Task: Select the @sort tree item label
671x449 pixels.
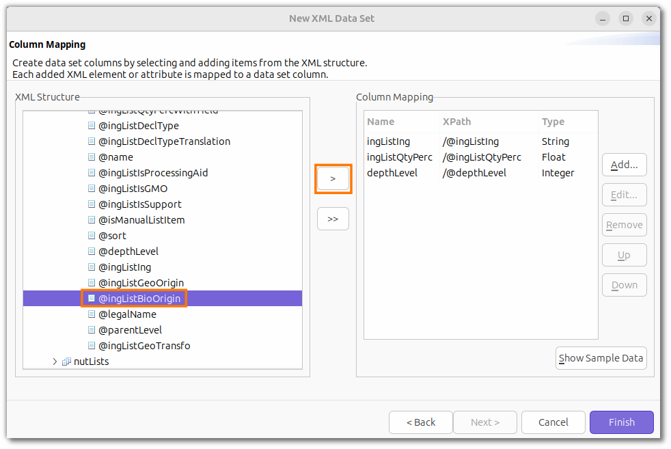Action: pos(112,235)
